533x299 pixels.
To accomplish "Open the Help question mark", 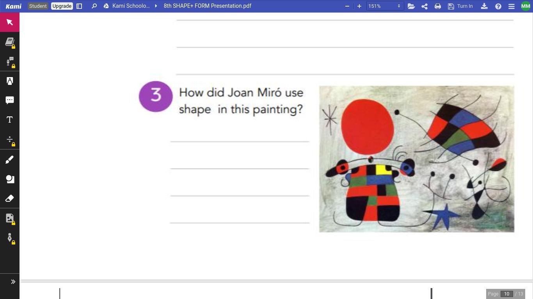I will 498,6.
